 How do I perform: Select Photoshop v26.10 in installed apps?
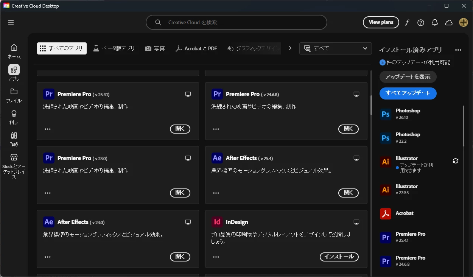coord(419,114)
